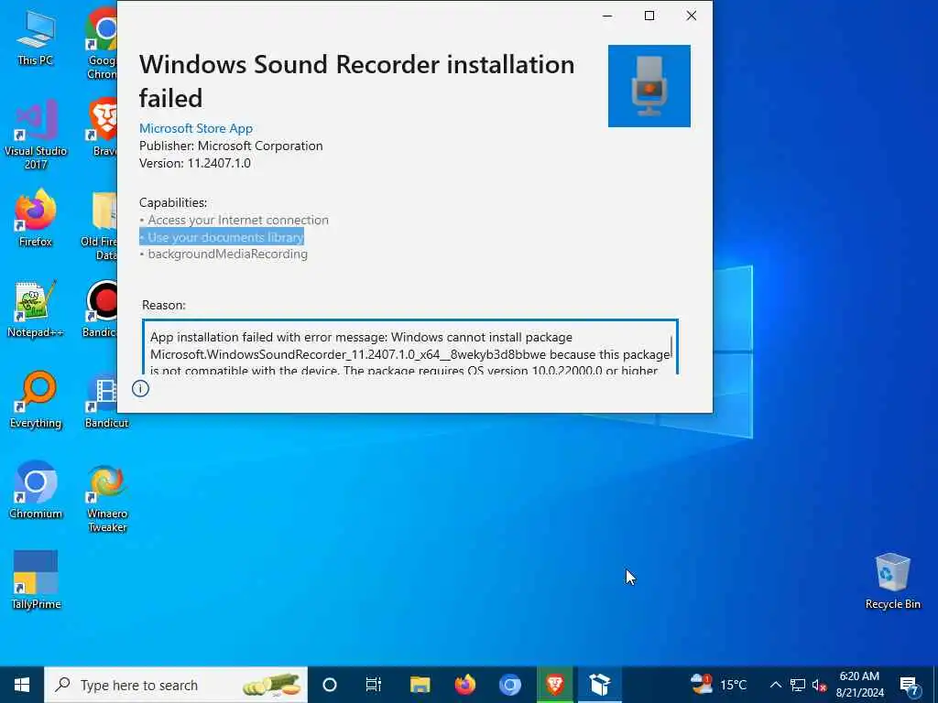The height and width of the screenshot is (703, 938).
Task: Select the Winaero Tweaker desktop shortcut
Action: tap(106, 498)
